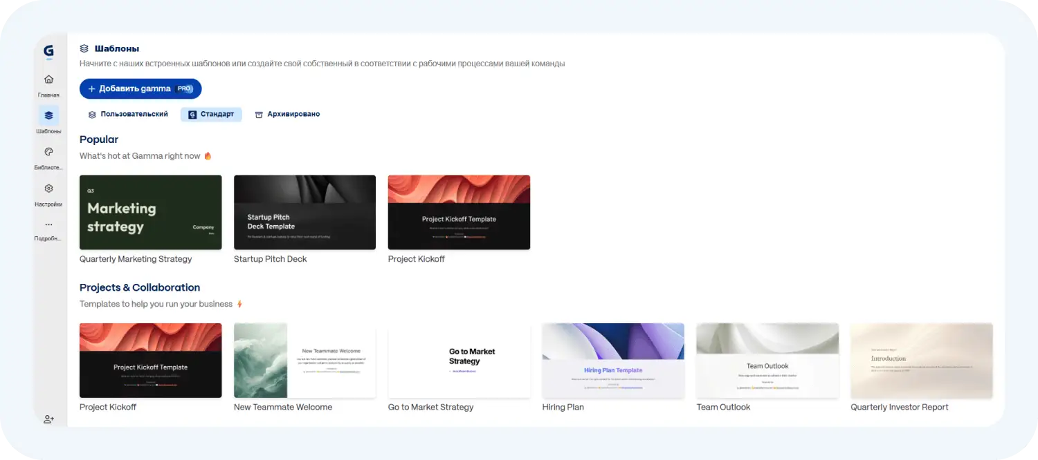Click the 'Quarterly Investor Report' caption text

(900, 408)
